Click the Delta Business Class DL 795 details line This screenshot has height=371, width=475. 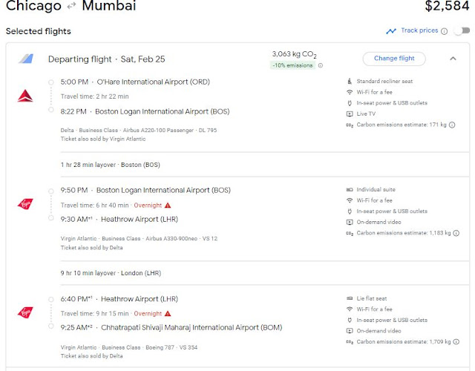point(139,131)
